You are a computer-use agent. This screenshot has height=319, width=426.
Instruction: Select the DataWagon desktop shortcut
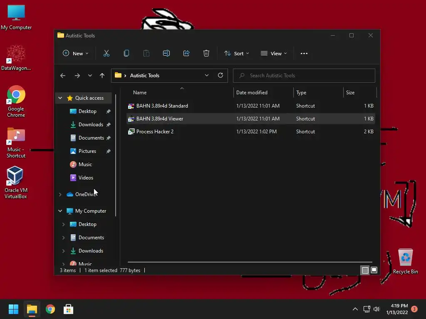[16, 58]
